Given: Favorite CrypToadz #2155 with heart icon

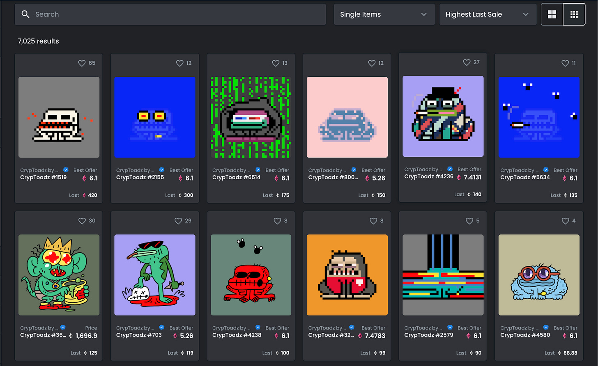Looking at the screenshot, I should tap(179, 63).
